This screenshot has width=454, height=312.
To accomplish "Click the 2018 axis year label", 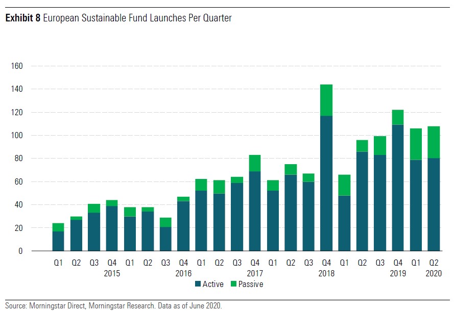I will tap(326, 274).
